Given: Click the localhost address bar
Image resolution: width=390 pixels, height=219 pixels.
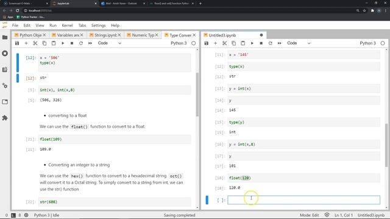Looking at the screenshot, I should [x=189, y=11].
